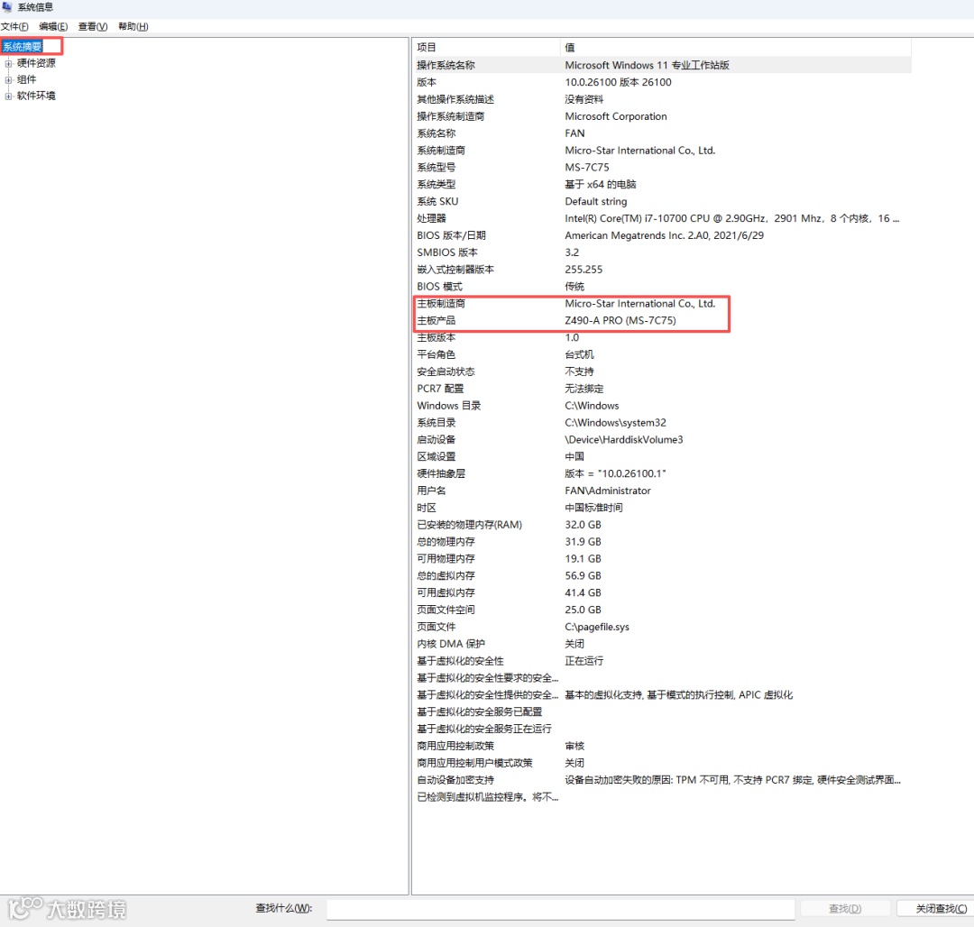Select the 平台角色 row
The image size is (974, 927).
(x=662, y=354)
